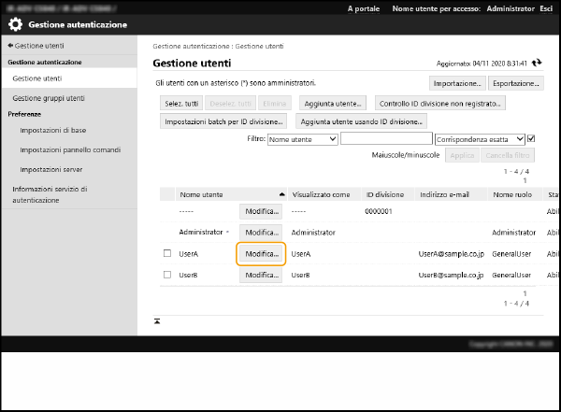Viewport: 561px width, 412px height.
Task: Go to Impostazioni pannello comandi
Action: pyautogui.click(x=70, y=149)
